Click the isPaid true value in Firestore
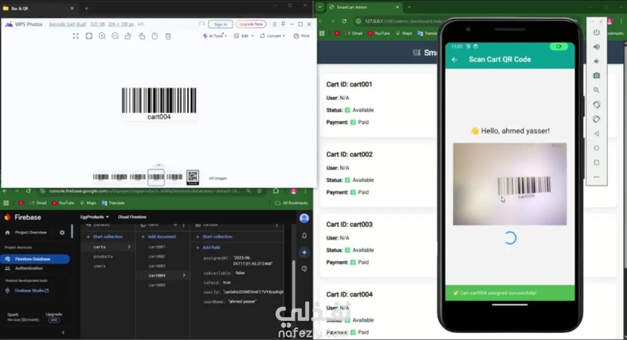 227,282
